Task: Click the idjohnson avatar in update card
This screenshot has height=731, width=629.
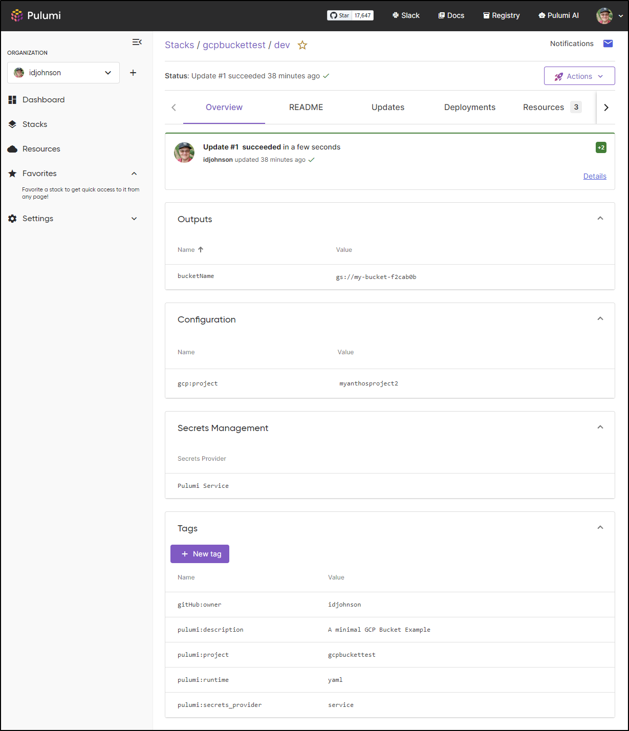Action: [184, 153]
